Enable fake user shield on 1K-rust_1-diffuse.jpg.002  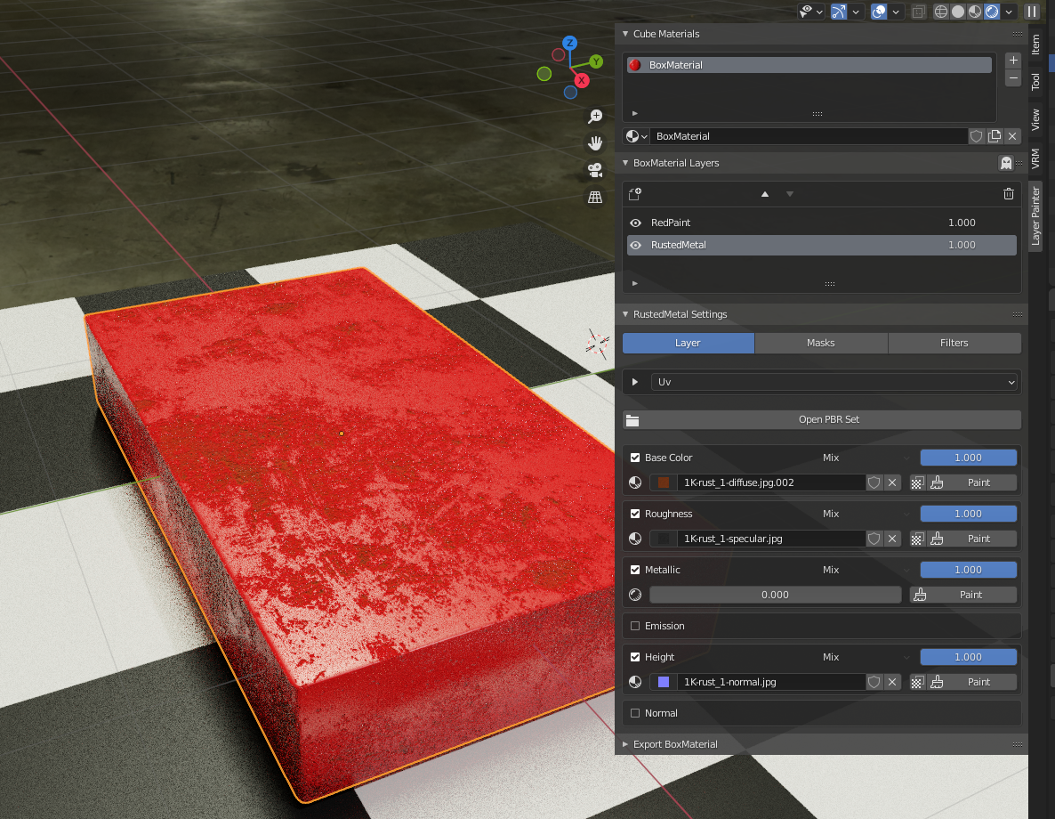tap(874, 482)
